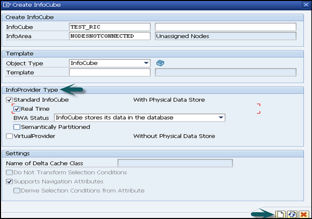Click the empty Template input field
The image size is (312, 219).
point(109,72)
